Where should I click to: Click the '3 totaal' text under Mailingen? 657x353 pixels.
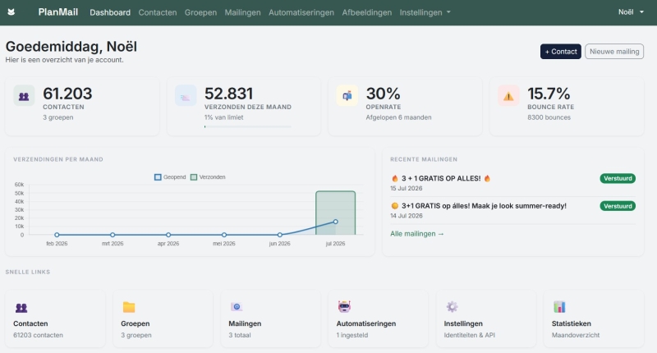[240, 335]
